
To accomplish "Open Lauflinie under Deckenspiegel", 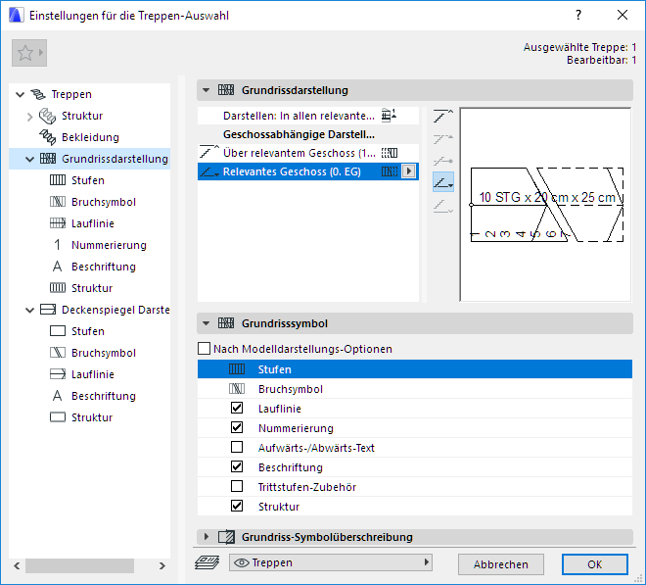I will (x=93, y=374).
